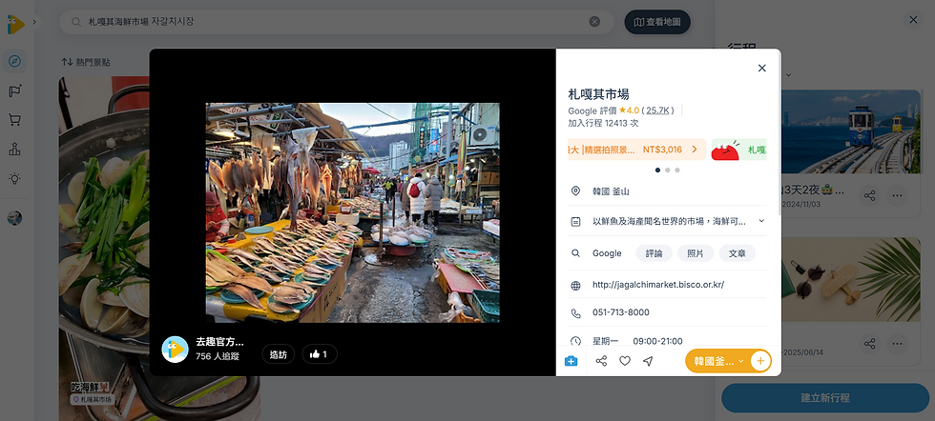The width and height of the screenshot is (935, 421).
Task: Open the 去趣官方 author avatar
Action: (x=176, y=350)
